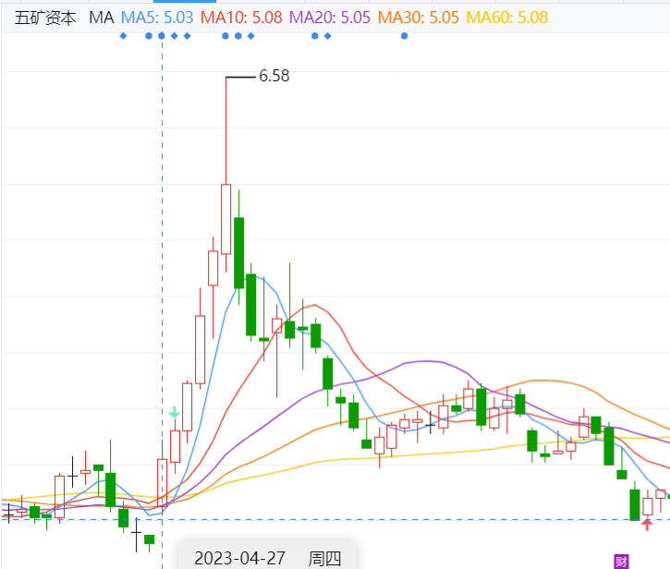Screen dimensions: 670x569
Task: Click the red up-arrow buy signal marker
Action: pos(647,524)
